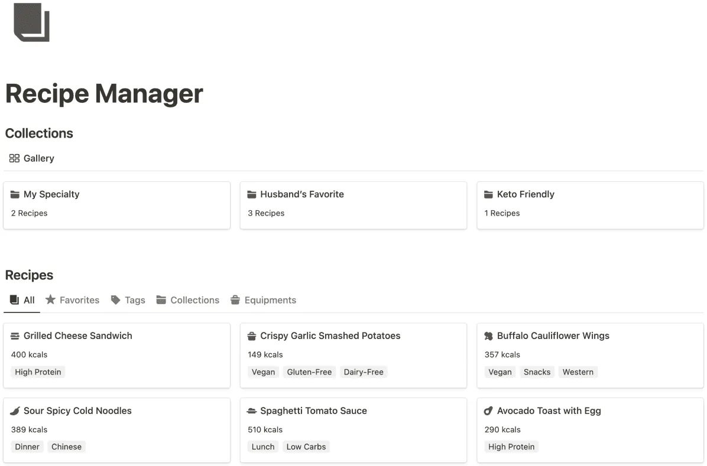Click the 290 kcals value
Viewport: 707px width, 466px height.
[x=502, y=429]
